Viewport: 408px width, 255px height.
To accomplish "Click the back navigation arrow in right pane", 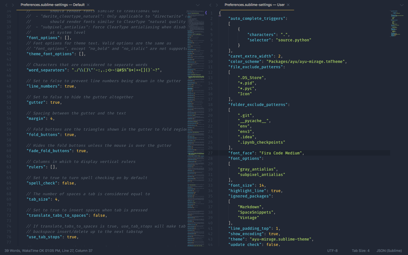I will pos(210,5).
